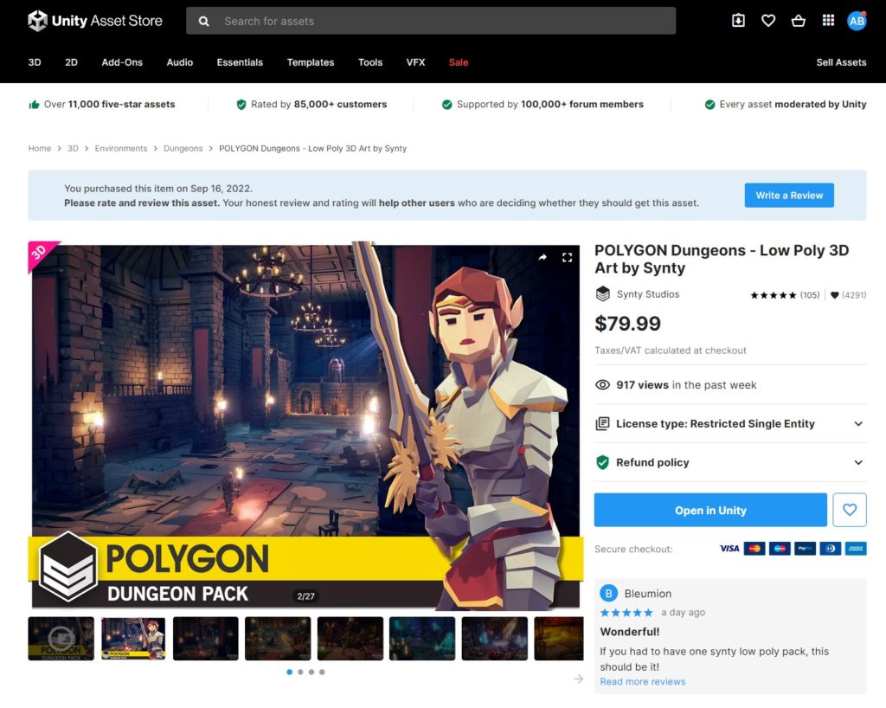Open the AB user profile avatar
The image size is (886, 708).
coord(857,21)
